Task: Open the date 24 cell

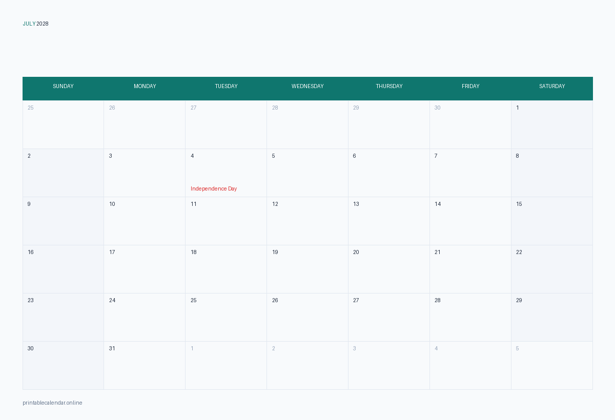Action: [x=145, y=317]
